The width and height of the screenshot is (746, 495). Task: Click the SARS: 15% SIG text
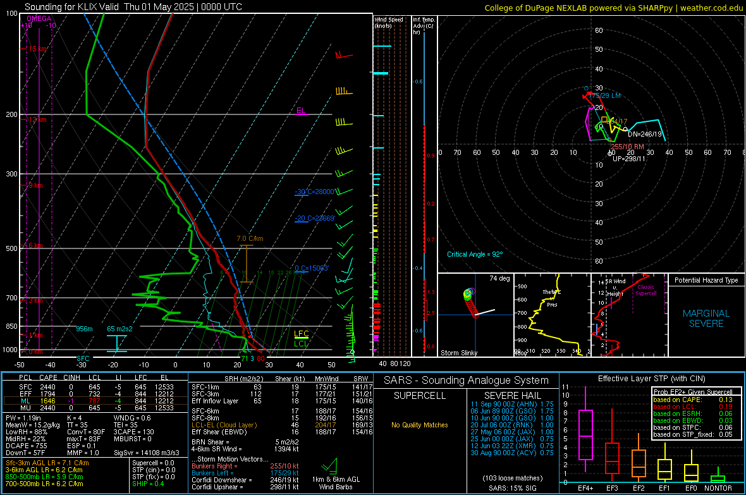tap(512, 488)
